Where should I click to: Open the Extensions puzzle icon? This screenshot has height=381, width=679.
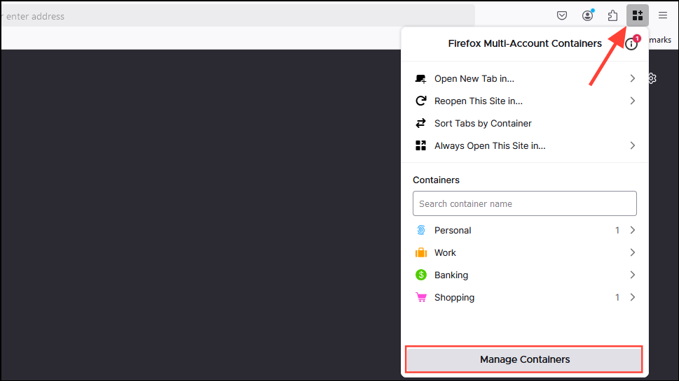tap(612, 15)
